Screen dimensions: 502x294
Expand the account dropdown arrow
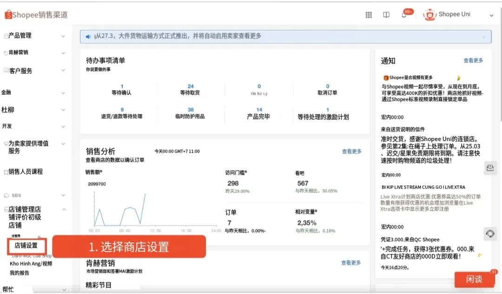pos(491,15)
